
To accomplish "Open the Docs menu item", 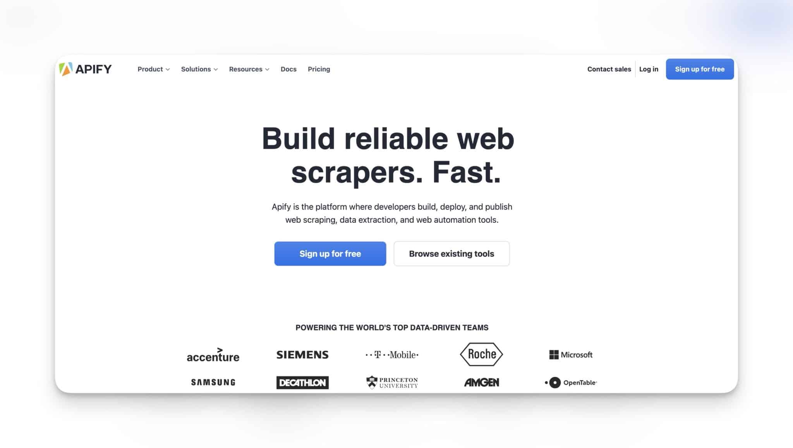I will (288, 69).
